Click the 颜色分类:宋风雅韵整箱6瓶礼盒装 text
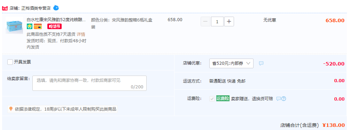The height and width of the screenshot is (130, 350). click(122, 23)
